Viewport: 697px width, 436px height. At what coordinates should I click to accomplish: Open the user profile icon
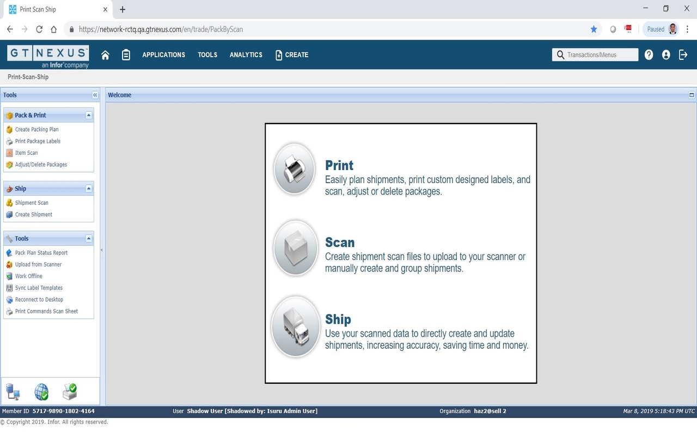[666, 55]
